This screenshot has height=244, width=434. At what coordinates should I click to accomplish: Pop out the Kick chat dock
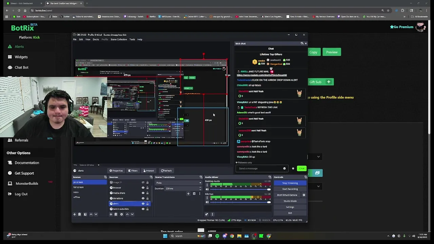tap(302, 43)
